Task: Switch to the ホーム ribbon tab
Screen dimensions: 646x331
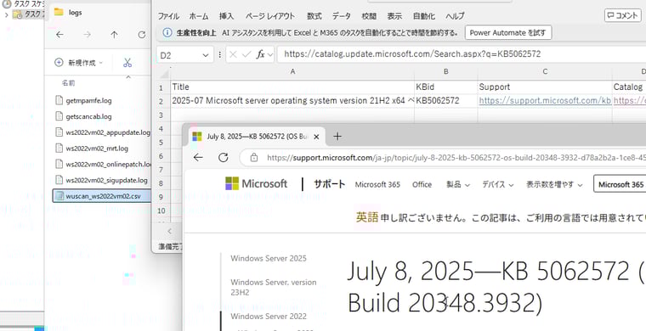Action: [199, 16]
